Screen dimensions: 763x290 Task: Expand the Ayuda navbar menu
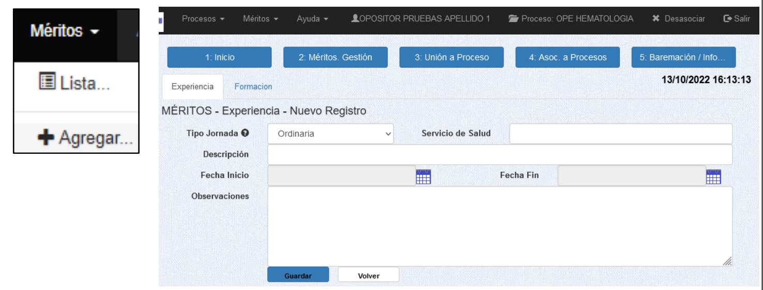point(312,19)
